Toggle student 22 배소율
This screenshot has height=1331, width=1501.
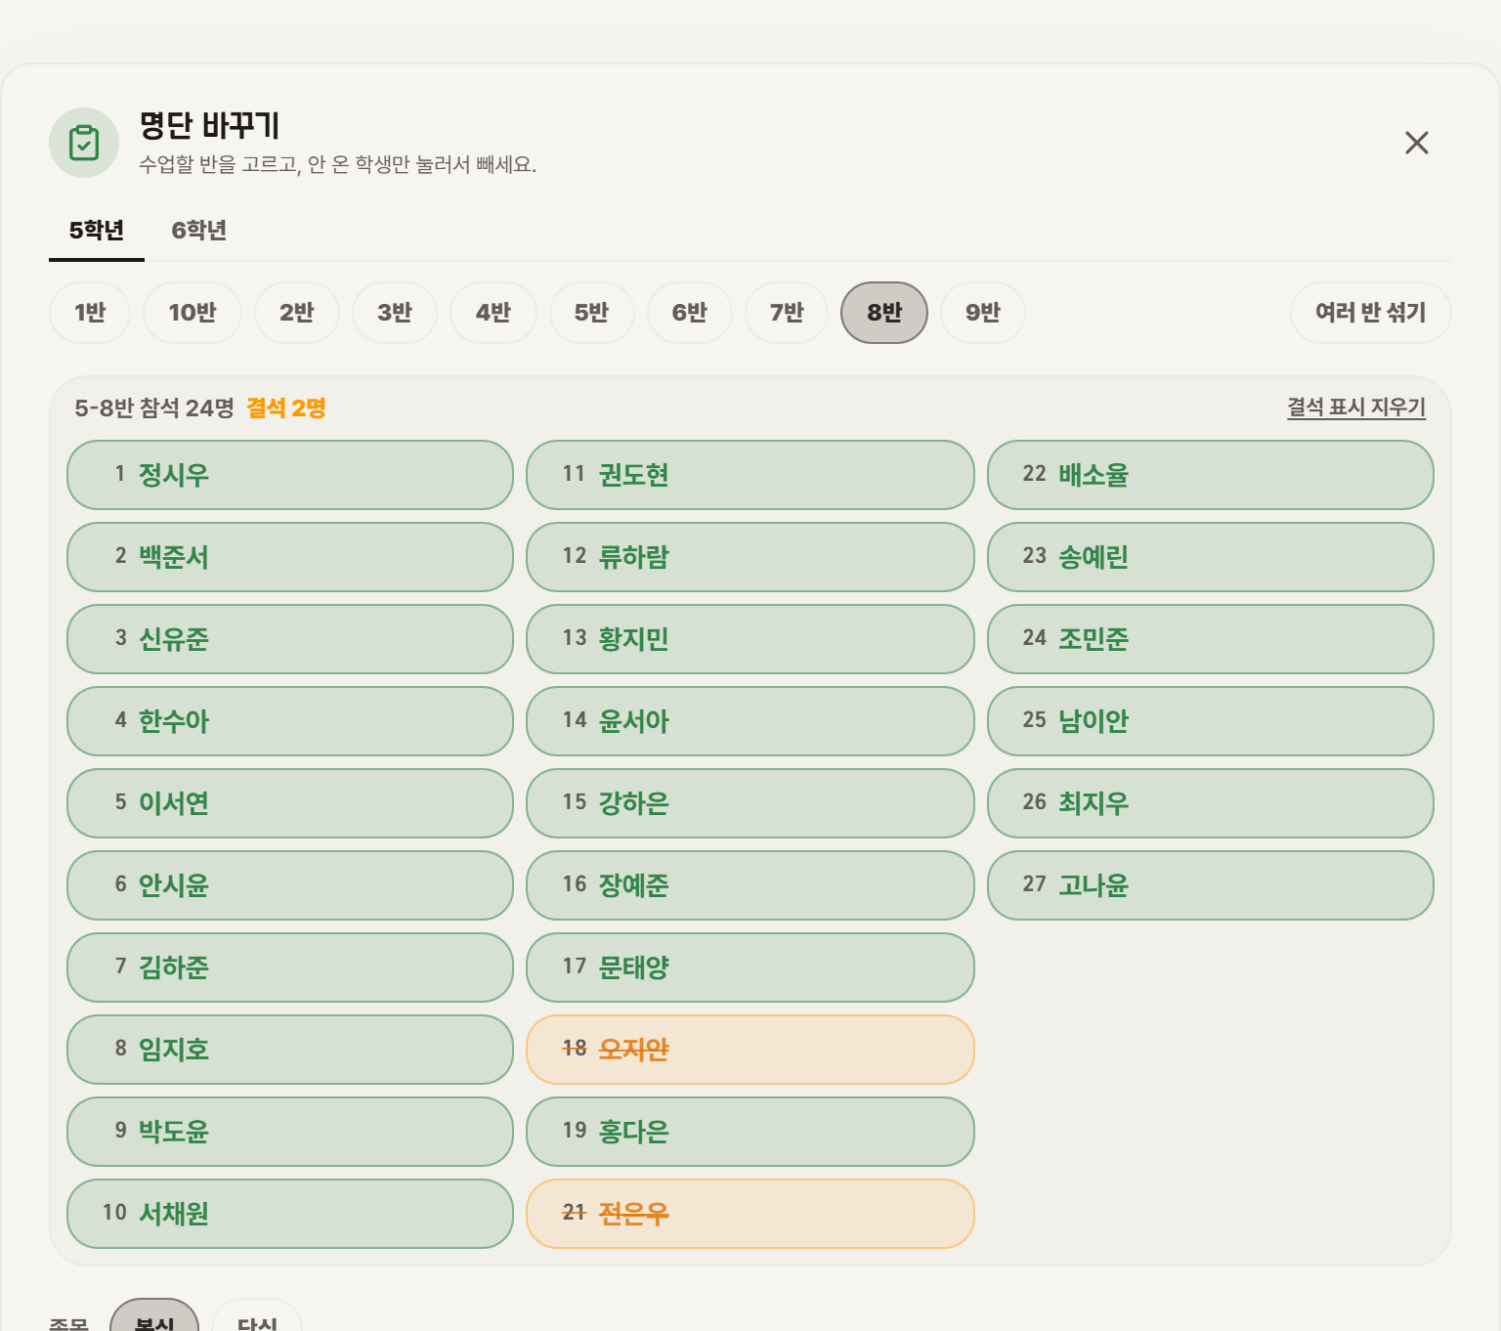click(x=1211, y=475)
